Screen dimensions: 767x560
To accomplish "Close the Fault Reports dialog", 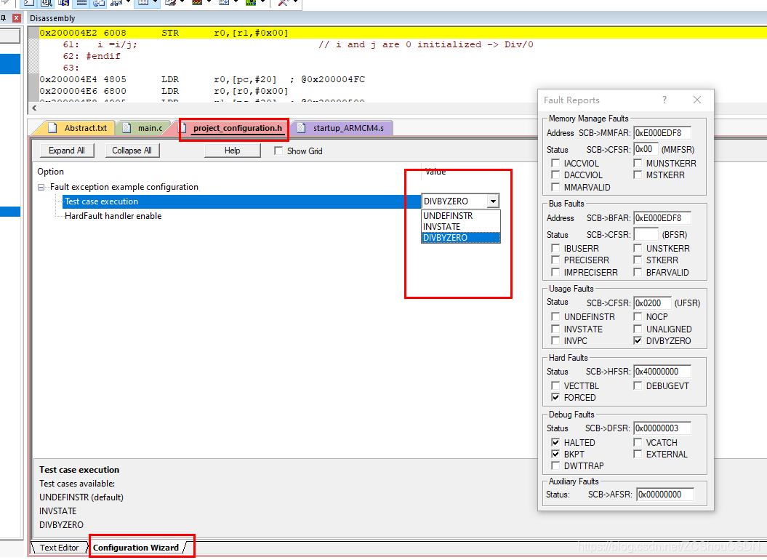I will 697,100.
